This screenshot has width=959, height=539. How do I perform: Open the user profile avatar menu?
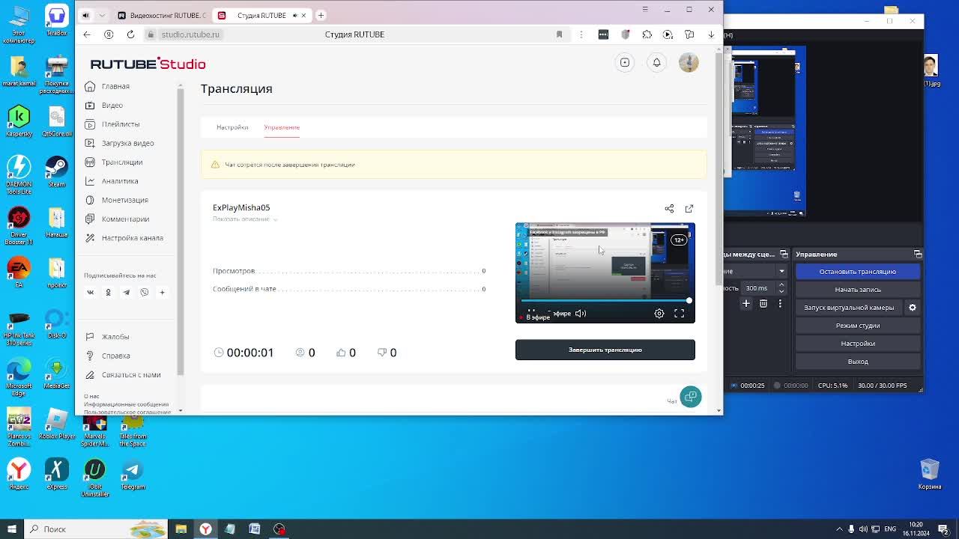(689, 63)
